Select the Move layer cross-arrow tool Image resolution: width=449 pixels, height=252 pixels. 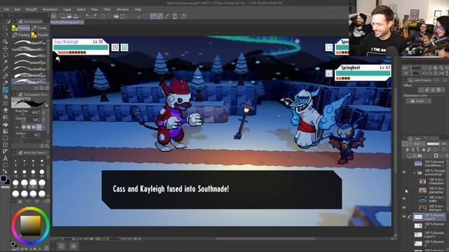(5, 48)
